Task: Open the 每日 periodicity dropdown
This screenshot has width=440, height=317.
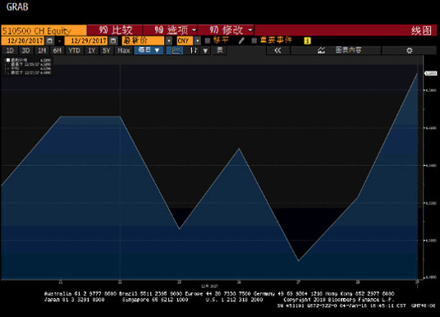Action: (149, 51)
